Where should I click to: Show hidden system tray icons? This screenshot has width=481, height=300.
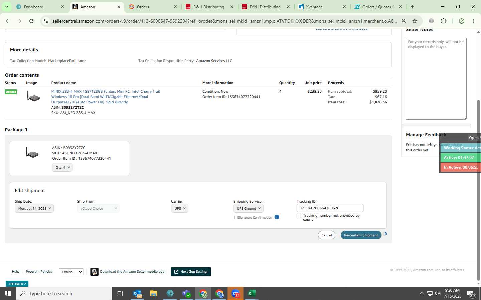(422, 293)
